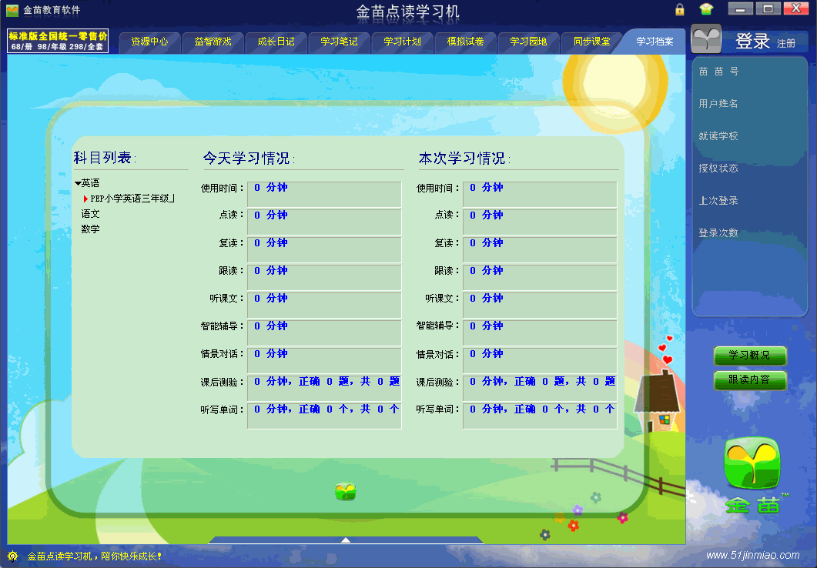Click the lightbulb icon in status bar
817x568 pixels.
click(12, 556)
